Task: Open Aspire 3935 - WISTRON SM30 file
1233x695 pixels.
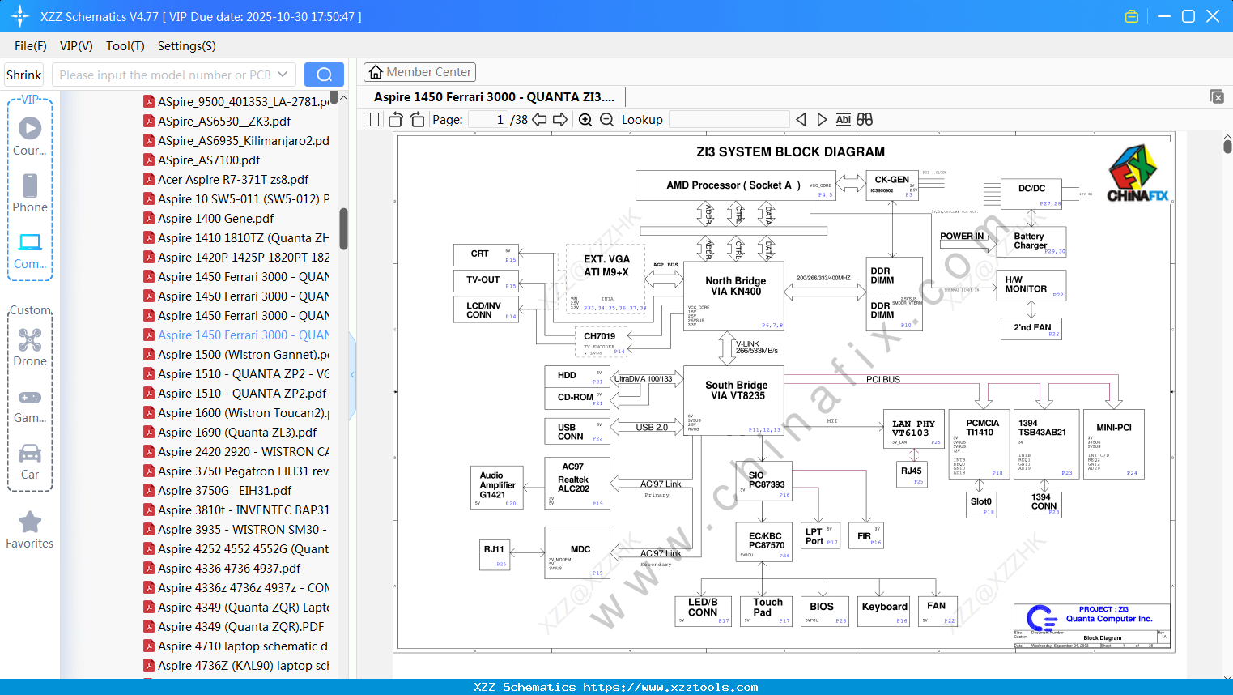Action: pos(236,530)
